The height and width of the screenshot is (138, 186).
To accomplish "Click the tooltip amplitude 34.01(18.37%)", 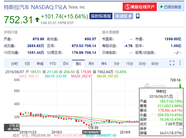I will [x=171, y=133].
